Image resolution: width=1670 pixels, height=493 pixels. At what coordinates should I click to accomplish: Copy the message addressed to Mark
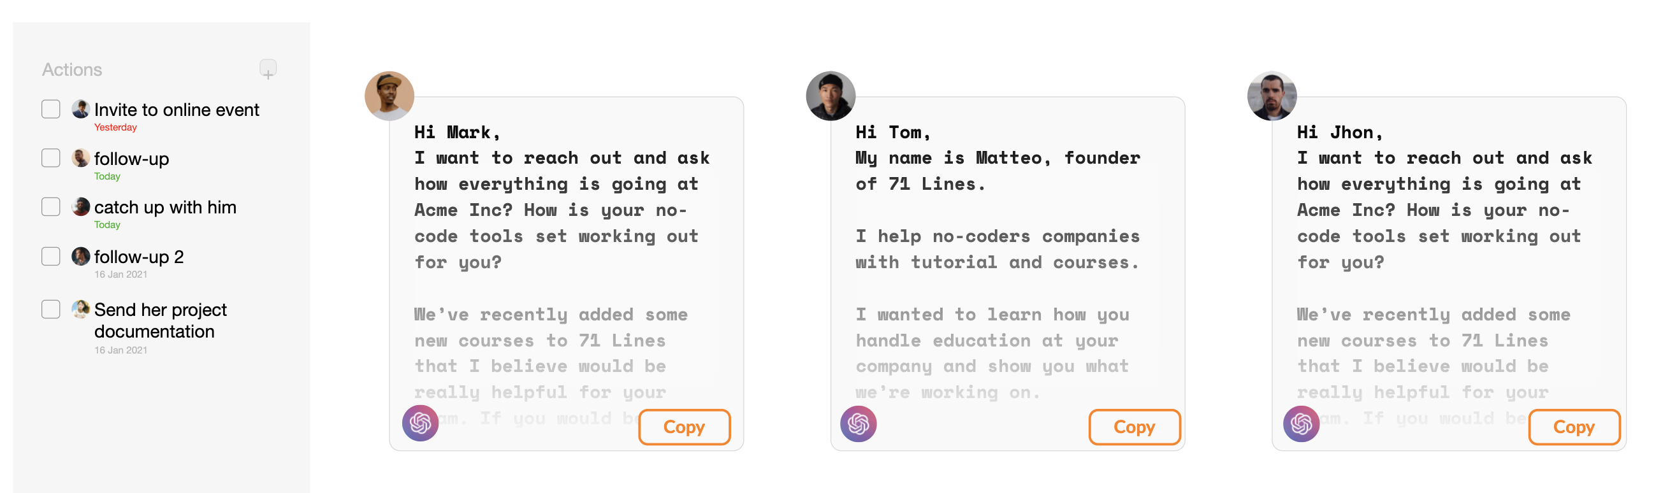[684, 426]
